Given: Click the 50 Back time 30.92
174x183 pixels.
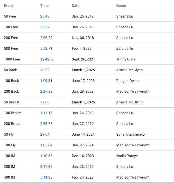Looking at the screenshot, I should (45, 70).
